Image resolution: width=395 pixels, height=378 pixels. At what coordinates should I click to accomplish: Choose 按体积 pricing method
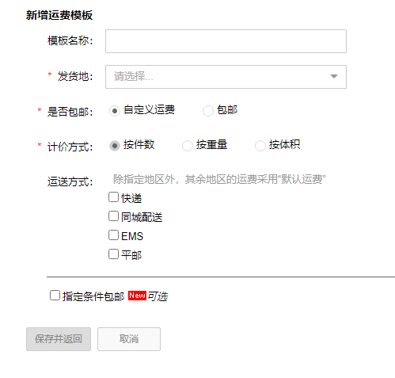(260, 146)
